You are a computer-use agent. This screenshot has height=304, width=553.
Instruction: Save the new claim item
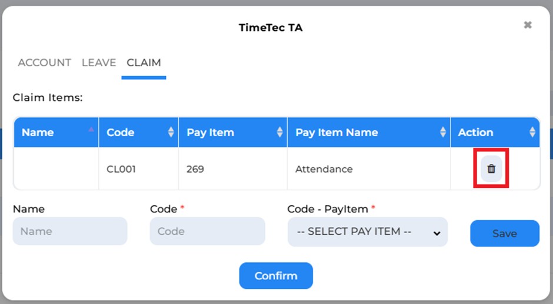click(x=505, y=233)
